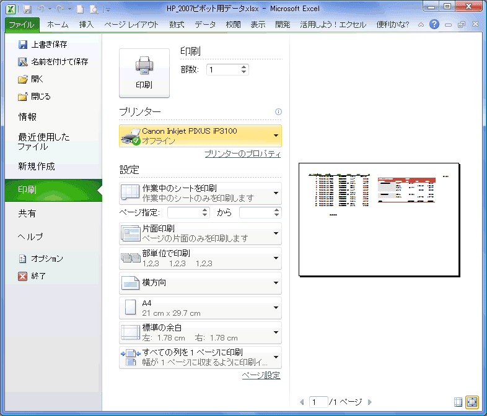
Task: Open the ヘルプ section
Action: (x=30, y=236)
